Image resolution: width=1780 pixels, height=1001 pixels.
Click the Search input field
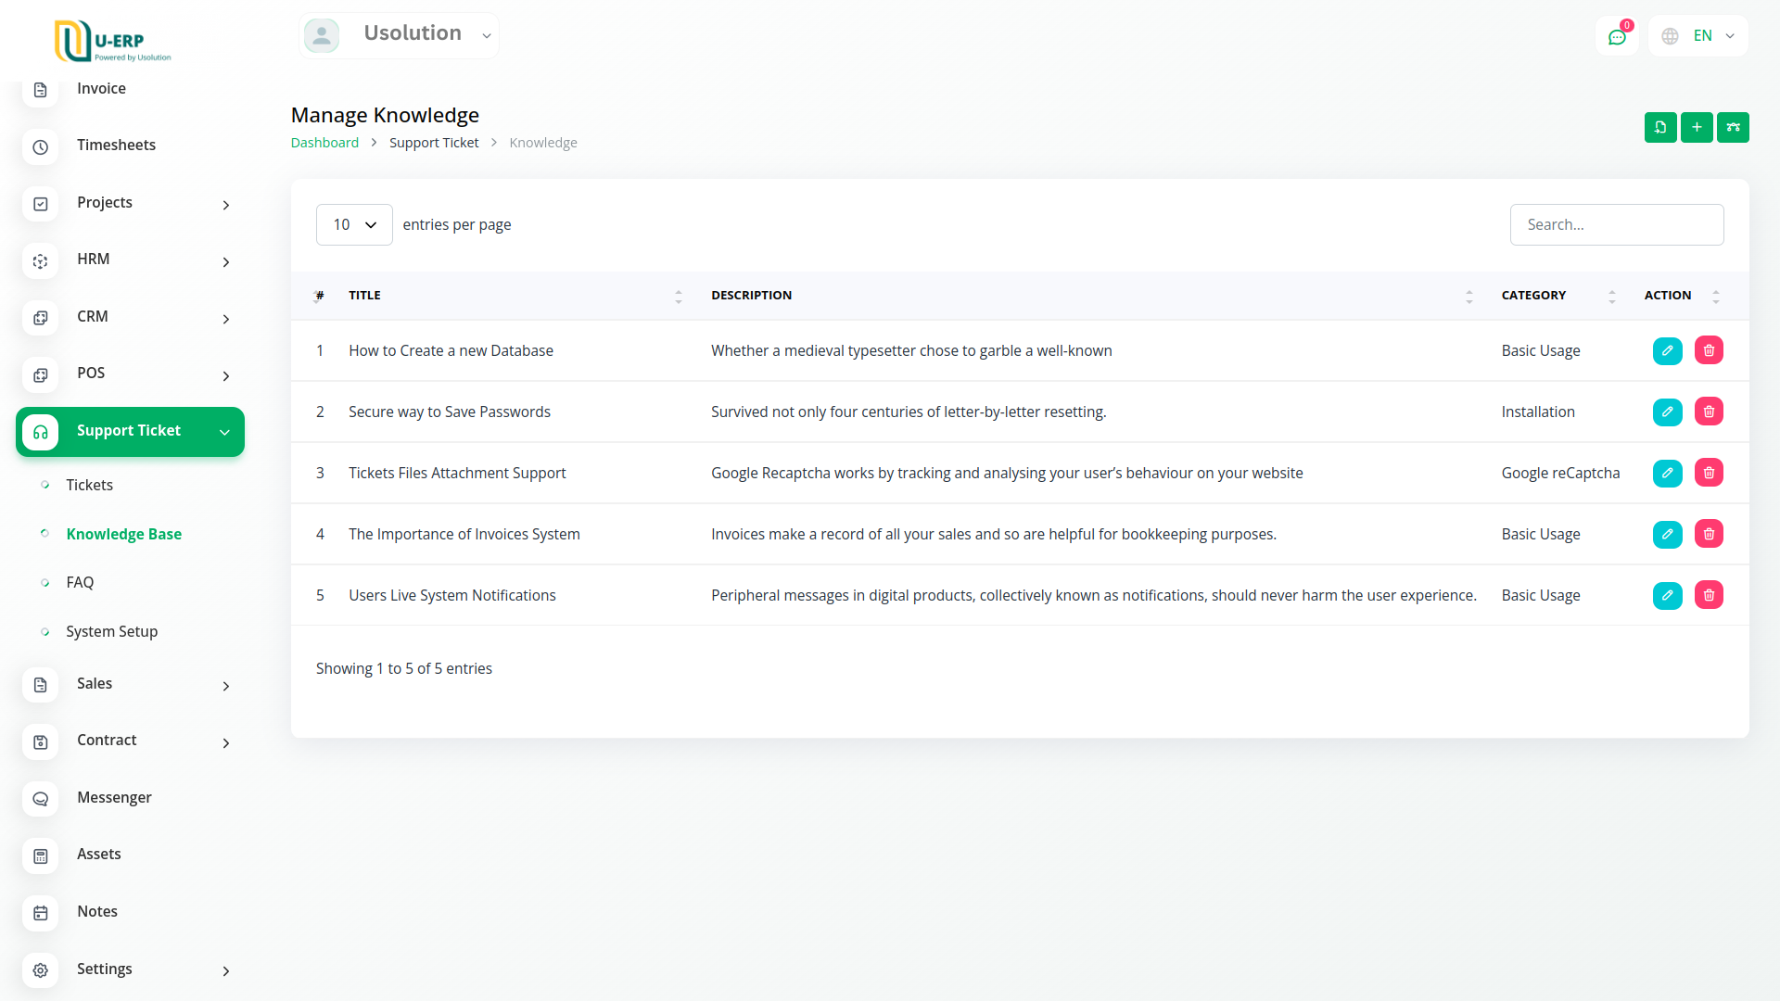(1616, 224)
